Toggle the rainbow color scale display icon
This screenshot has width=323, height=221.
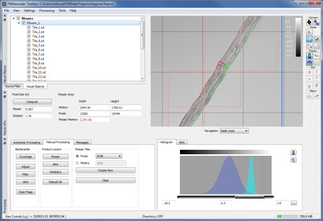(x=309, y=56)
